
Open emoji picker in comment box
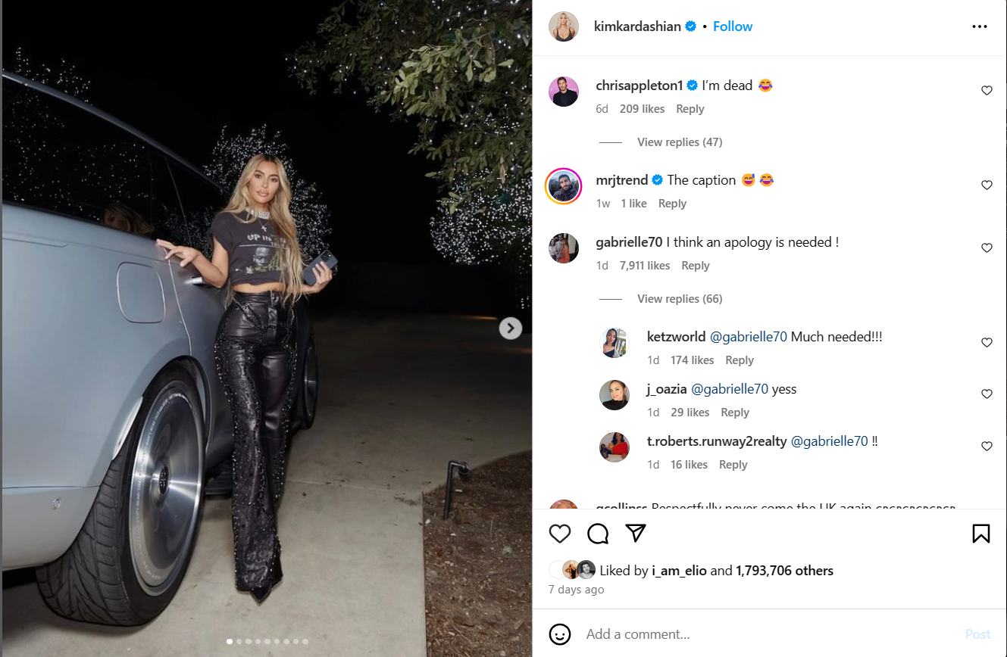click(560, 634)
